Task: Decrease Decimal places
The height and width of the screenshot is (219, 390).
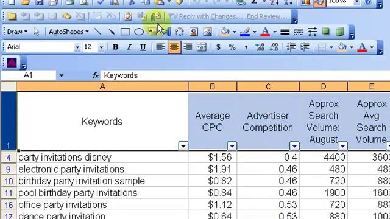Action: click(274, 47)
